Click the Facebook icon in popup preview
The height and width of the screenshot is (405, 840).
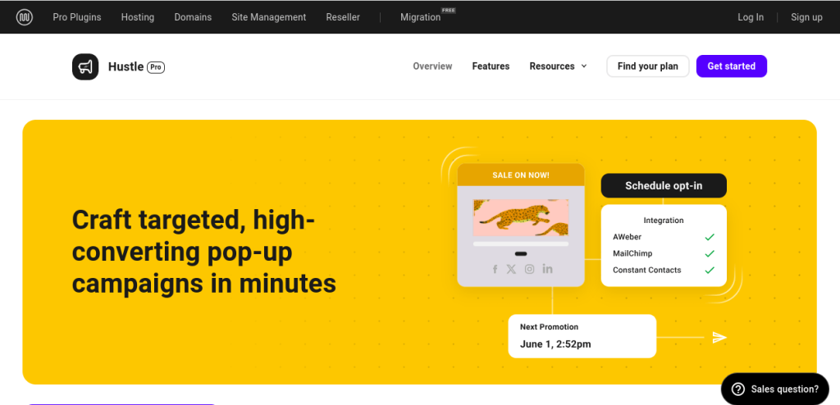click(495, 269)
